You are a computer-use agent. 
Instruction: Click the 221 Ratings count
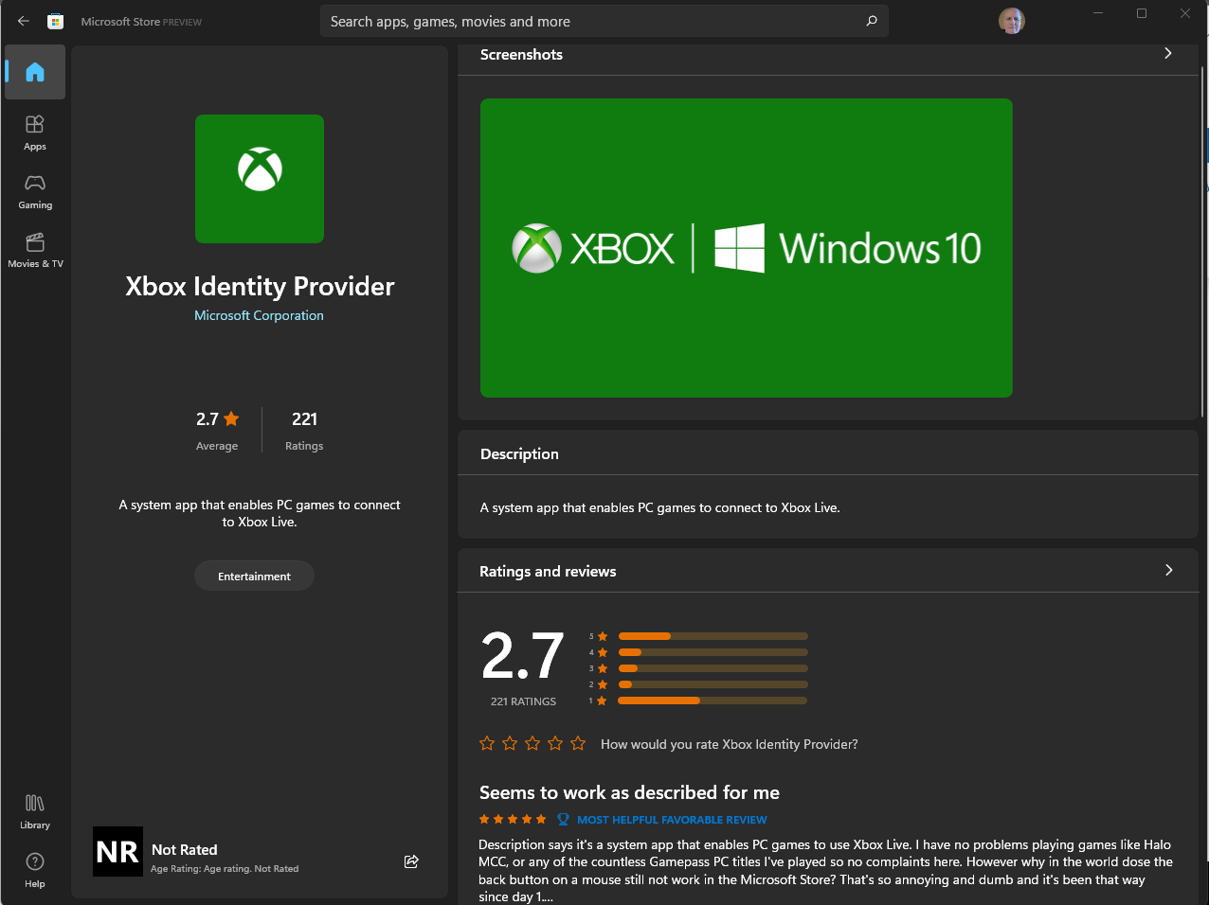pos(304,430)
